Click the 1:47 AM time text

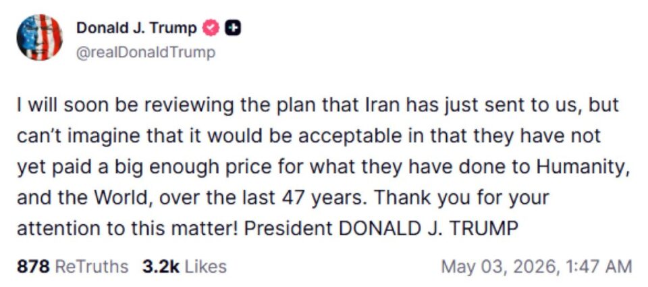point(597,266)
